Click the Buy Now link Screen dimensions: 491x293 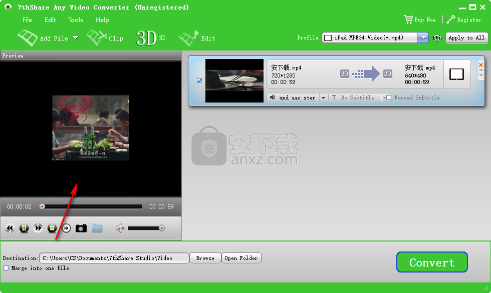tap(425, 19)
